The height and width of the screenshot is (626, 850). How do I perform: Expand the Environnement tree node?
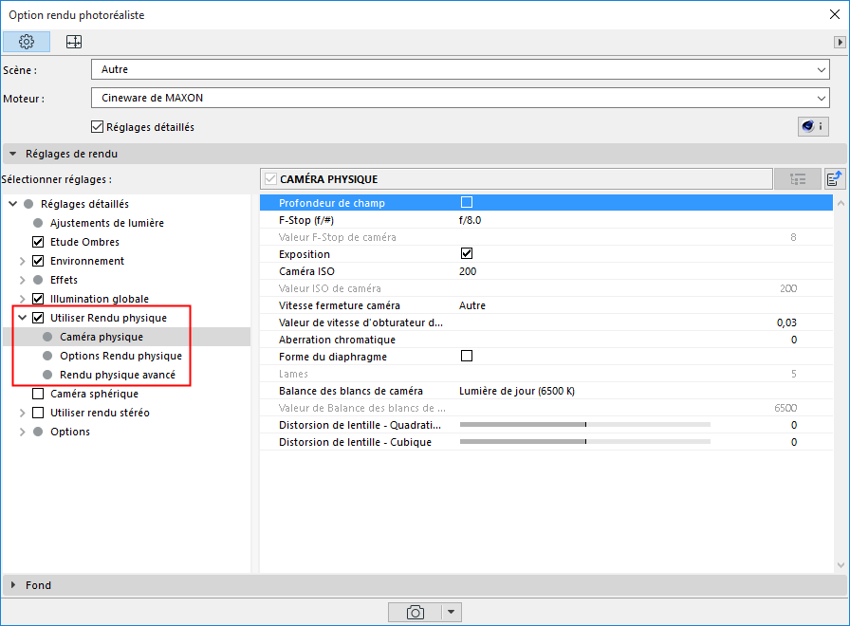pyautogui.click(x=22, y=261)
